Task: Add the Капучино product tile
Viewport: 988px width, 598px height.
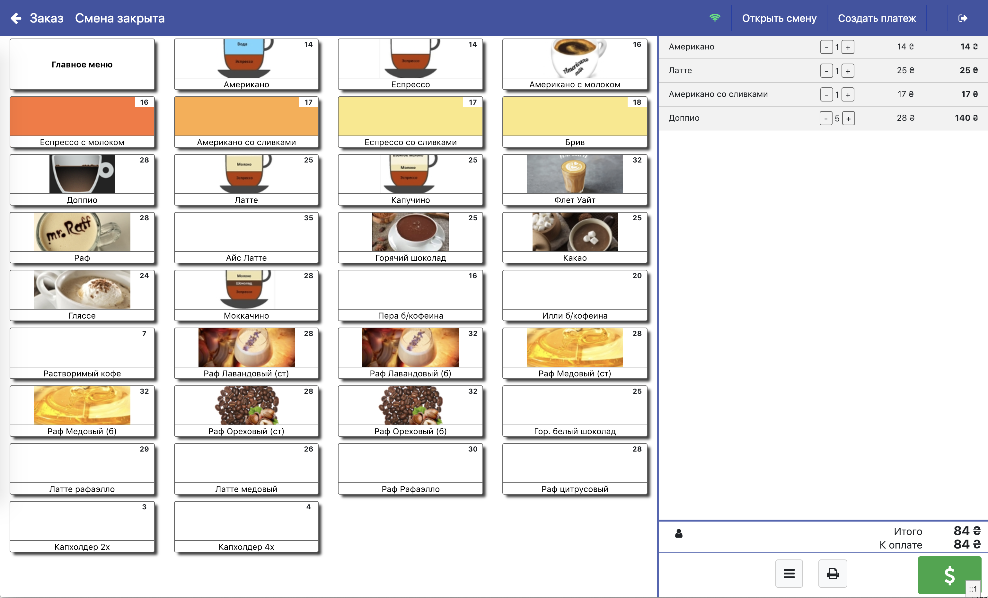Action: coord(410,180)
